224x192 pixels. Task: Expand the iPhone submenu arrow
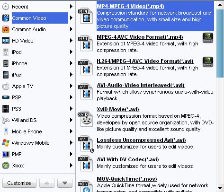click(71, 63)
